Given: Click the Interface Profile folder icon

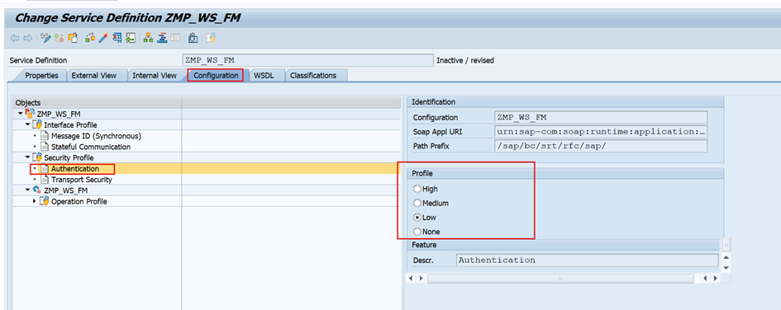Looking at the screenshot, I should (37, 124).
